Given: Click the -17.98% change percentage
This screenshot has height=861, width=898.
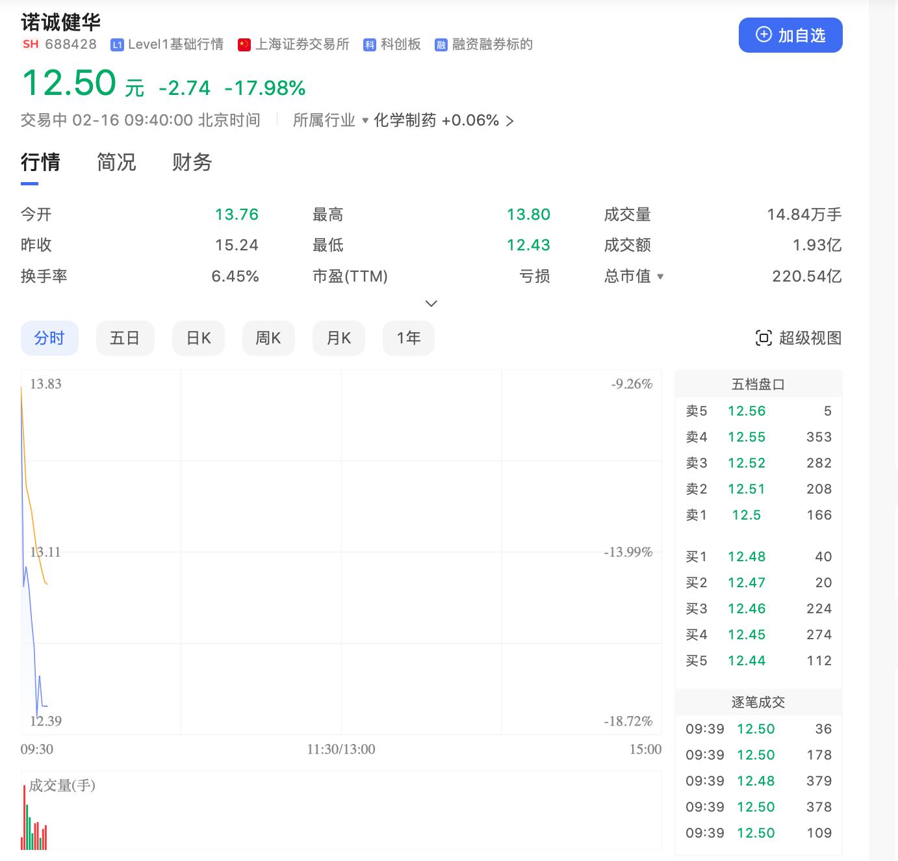Looking at the screenshot, I should (x=265, y=88).
